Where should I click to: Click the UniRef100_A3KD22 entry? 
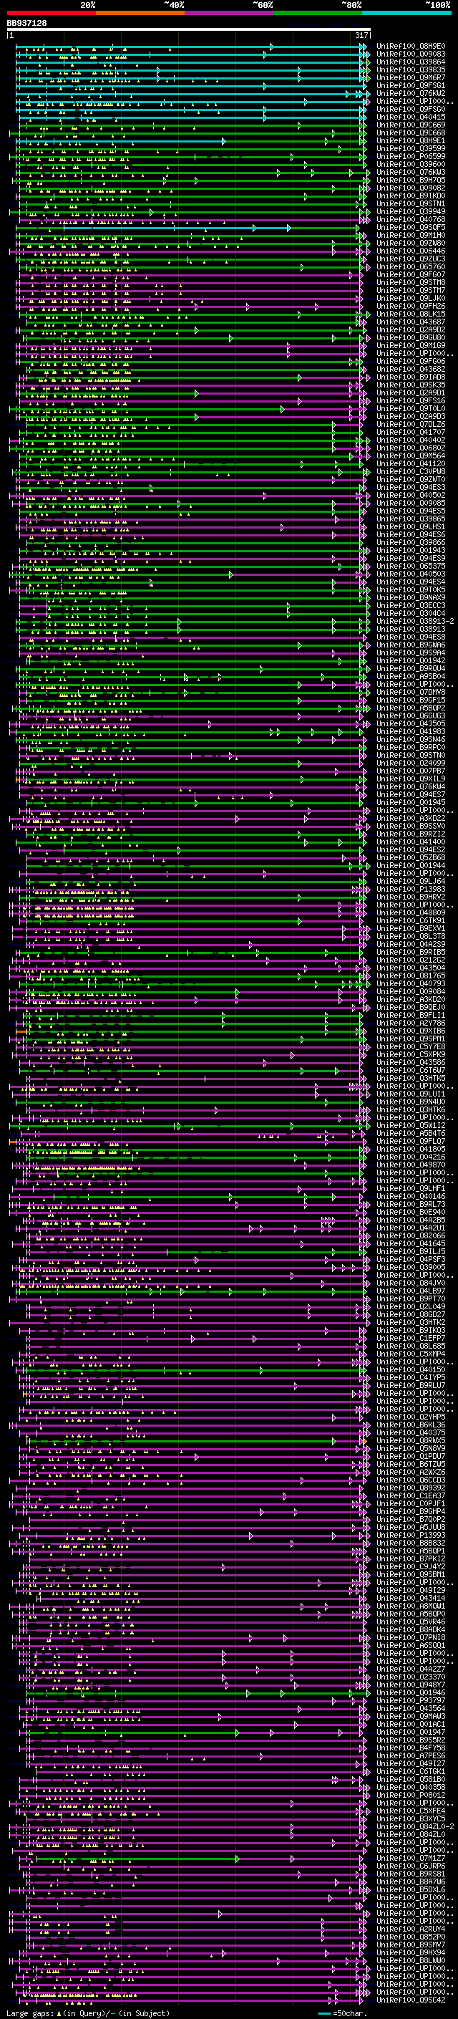pyautogui.click(x=411, y=817)
